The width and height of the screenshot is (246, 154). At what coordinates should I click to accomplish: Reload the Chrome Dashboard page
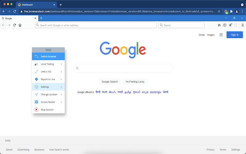point(15,11)
